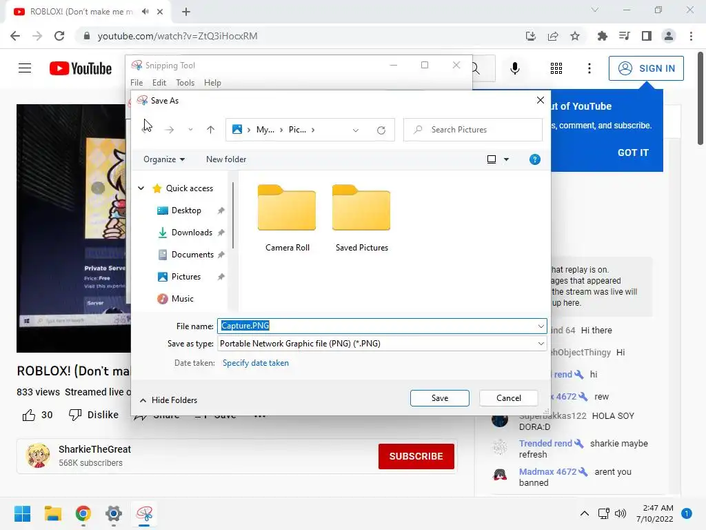The width and height of the screenshot is (706, 530).
Task: Click the Pic... breadcrumb in address bar
Action: 297,130
